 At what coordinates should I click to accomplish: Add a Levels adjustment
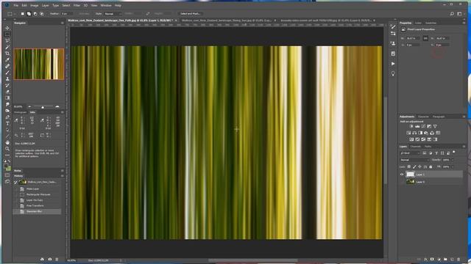pyautogui.click(x=417, y=126)
